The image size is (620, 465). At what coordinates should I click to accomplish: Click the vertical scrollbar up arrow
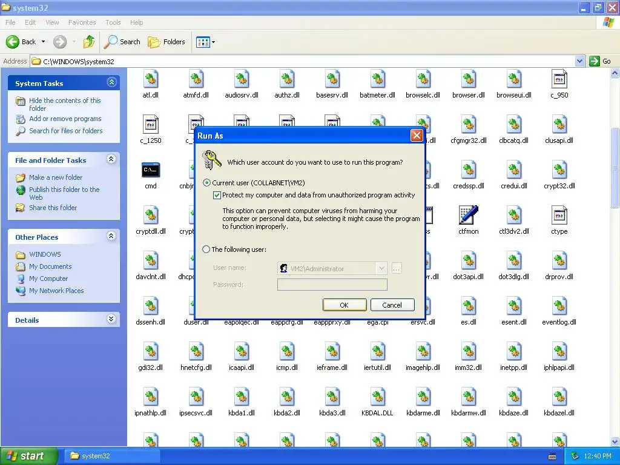(x=615, y=73)
